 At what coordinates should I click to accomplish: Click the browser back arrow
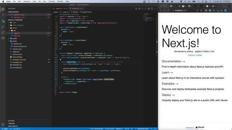161,10
